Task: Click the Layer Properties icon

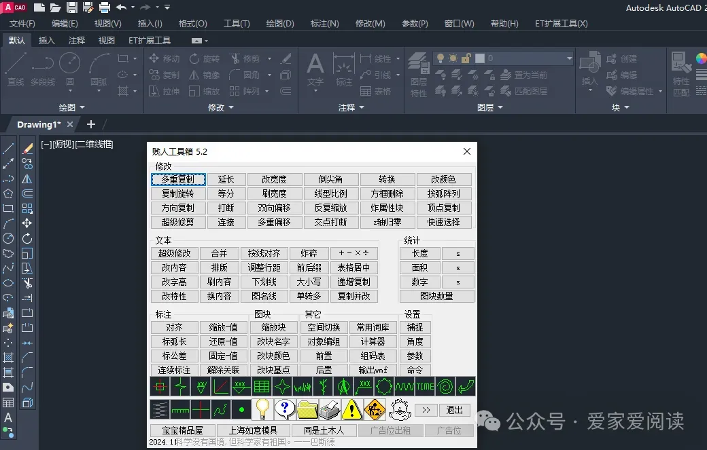Action: [x=419, y=74]
